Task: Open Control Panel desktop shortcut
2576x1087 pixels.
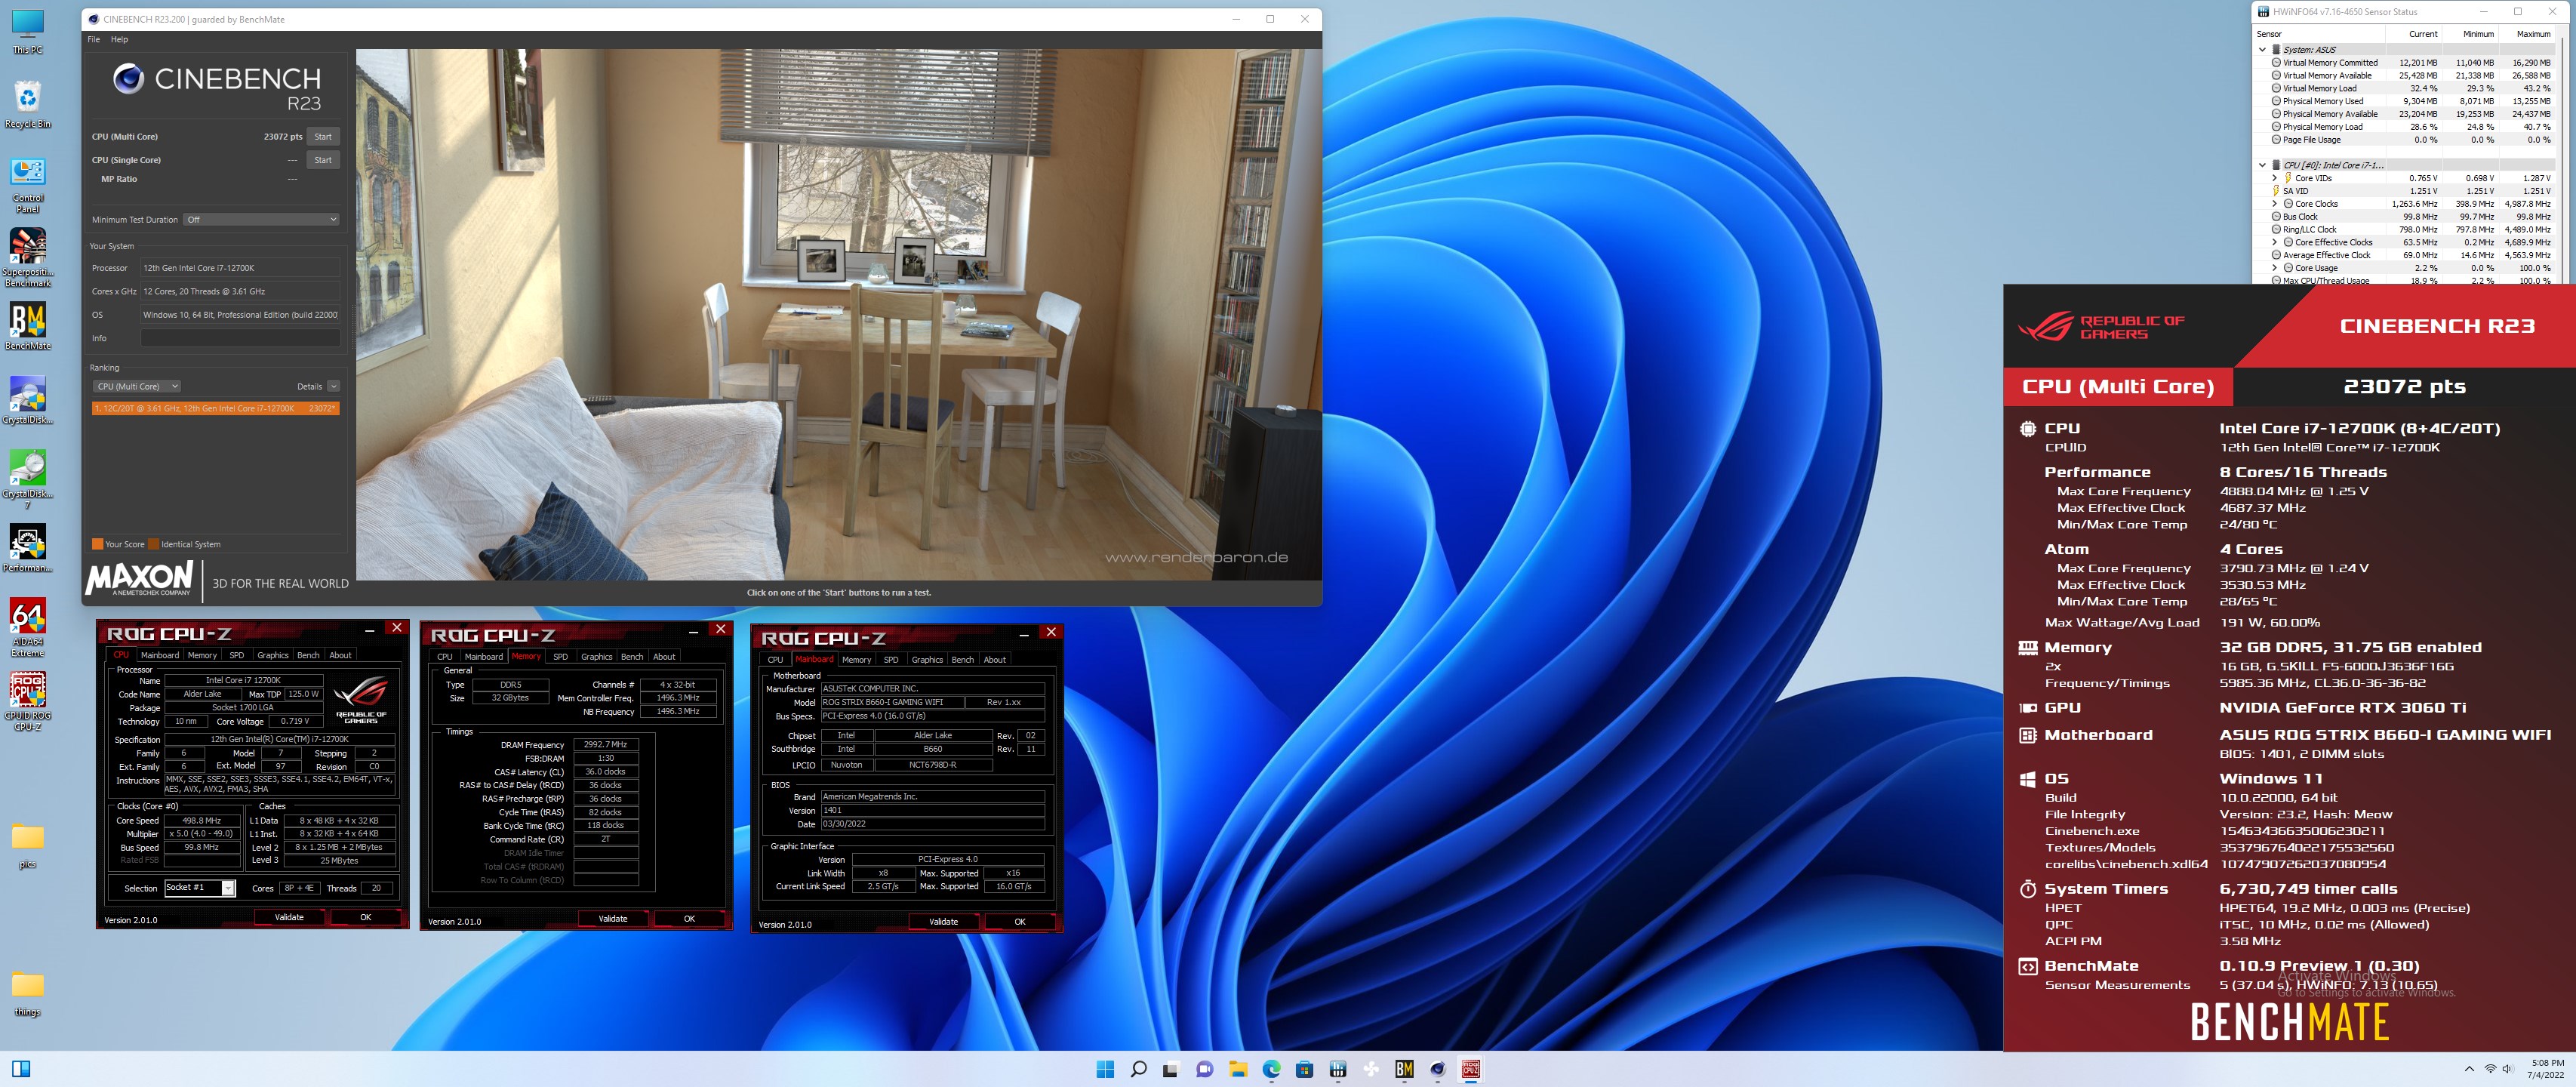Action: pyautogui.click(x=27, y=185)
